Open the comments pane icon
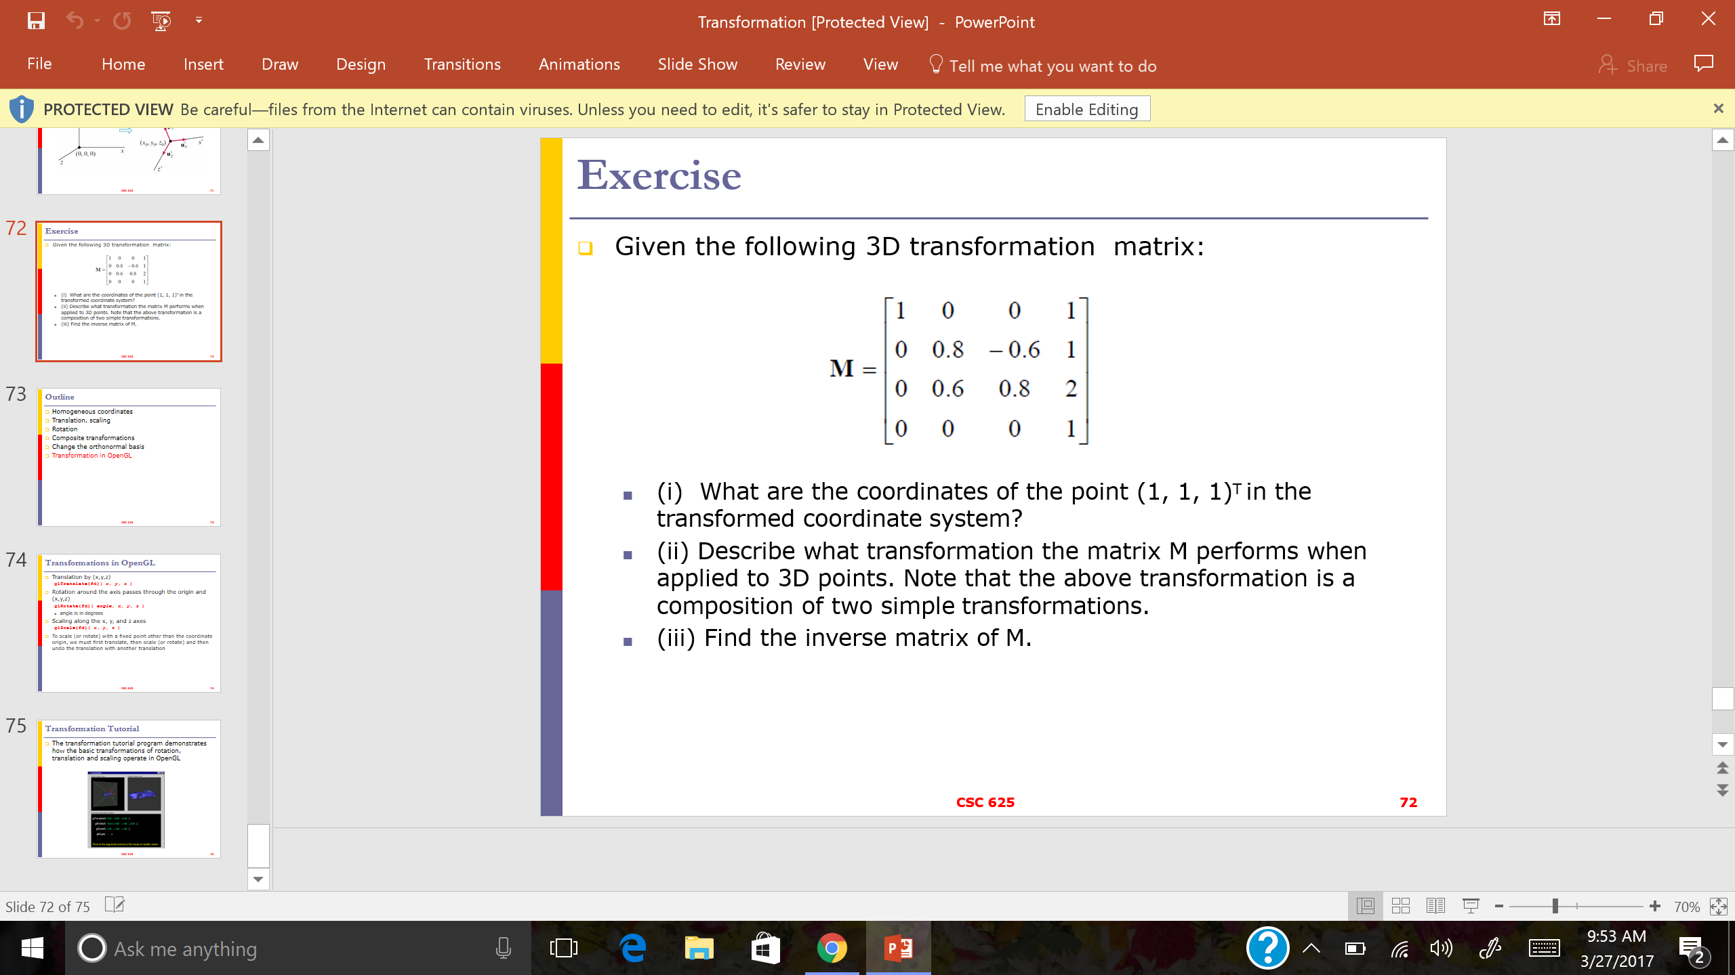 tap(1703, 64)
